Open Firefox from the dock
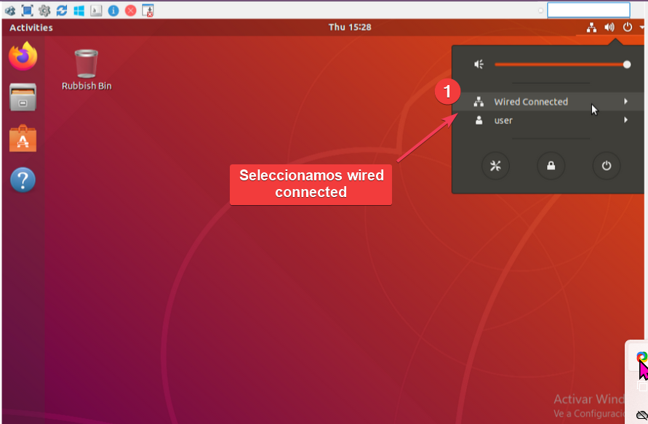Viewport: 648px width, 424px height. click(23, 57)
